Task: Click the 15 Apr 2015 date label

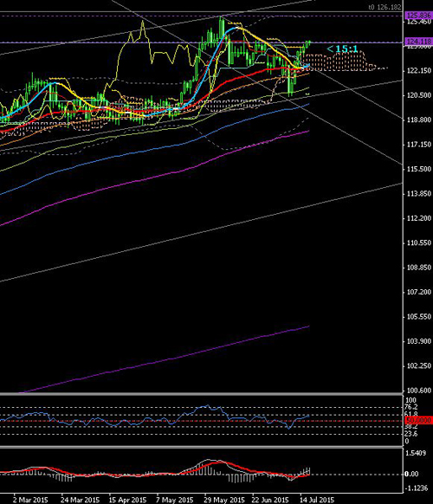Action: tap(127, 500)
